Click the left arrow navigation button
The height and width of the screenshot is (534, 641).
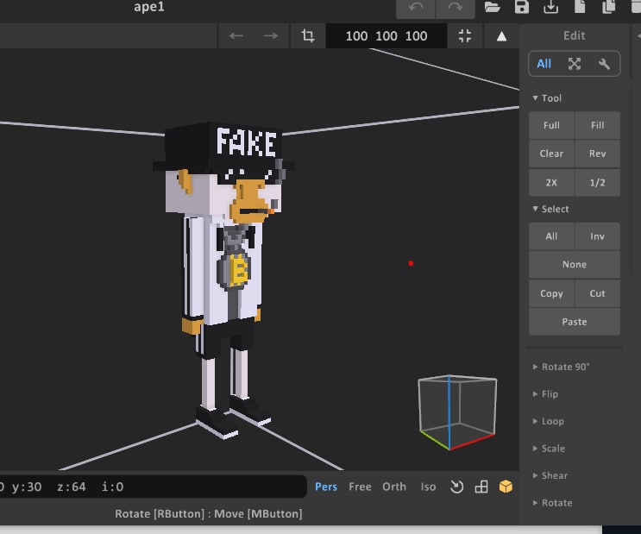point(236,36)
